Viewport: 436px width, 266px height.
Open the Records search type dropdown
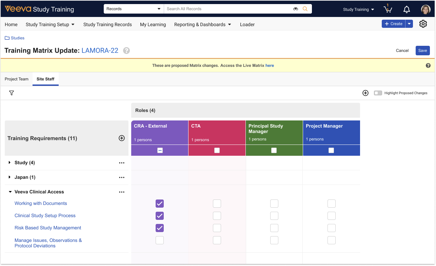[x=133, y=9]
